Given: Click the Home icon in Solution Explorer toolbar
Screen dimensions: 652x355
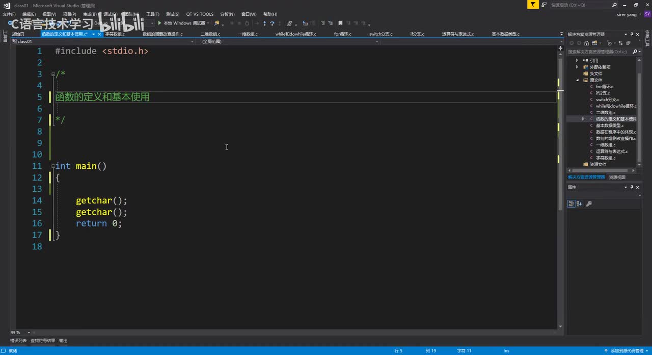Looking at the screenshot, I should click(587, 43).
